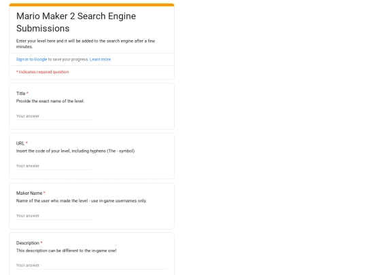Click the text 'Provide the exact name of the level.'
Image resolution: width=367 pixels, height=275 pixels.
50,101
